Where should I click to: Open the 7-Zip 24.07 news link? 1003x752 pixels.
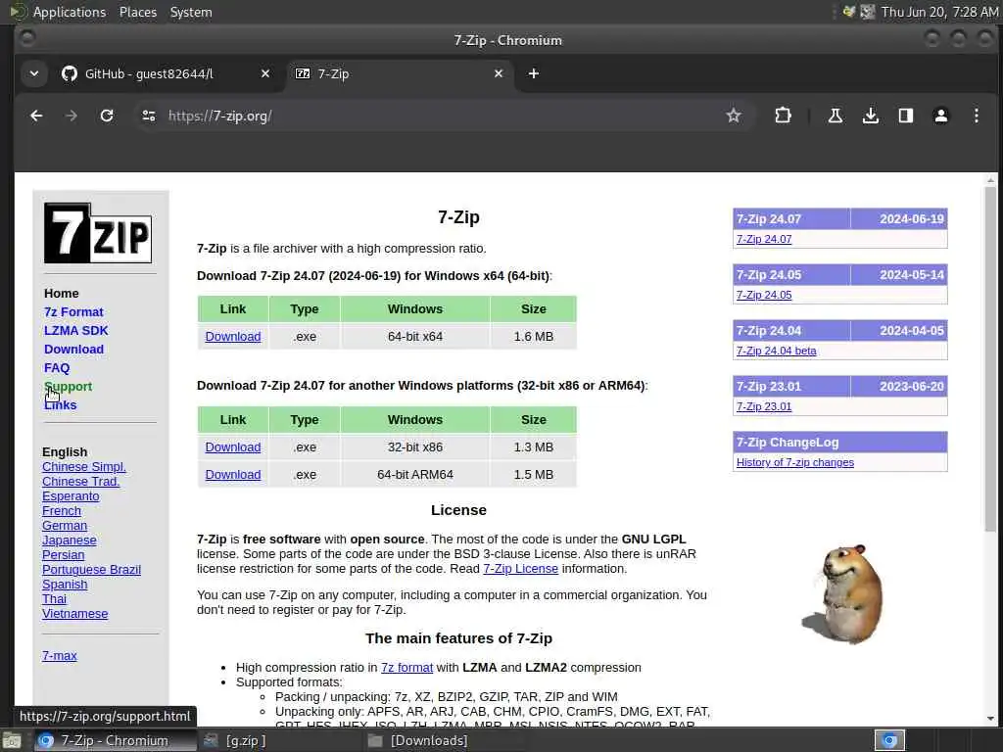coord(764,239)
